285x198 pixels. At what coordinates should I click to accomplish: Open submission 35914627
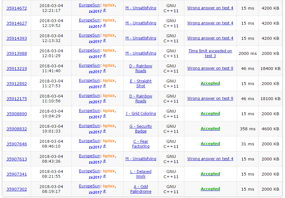pos(17,23)
